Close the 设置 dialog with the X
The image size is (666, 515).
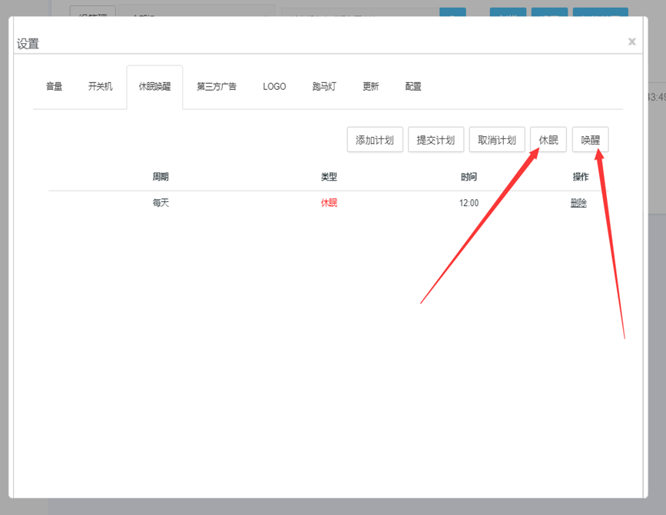coord(631,42)
